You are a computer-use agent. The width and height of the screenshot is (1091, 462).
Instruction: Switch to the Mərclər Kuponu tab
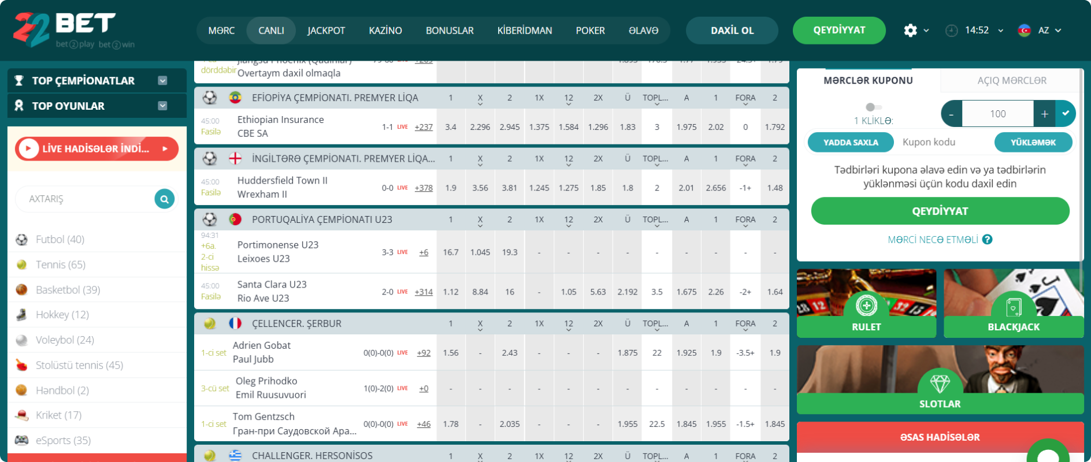pos(868,80)
